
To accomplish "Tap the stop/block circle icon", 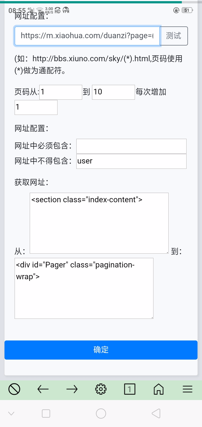I will (x=14, y=389).
